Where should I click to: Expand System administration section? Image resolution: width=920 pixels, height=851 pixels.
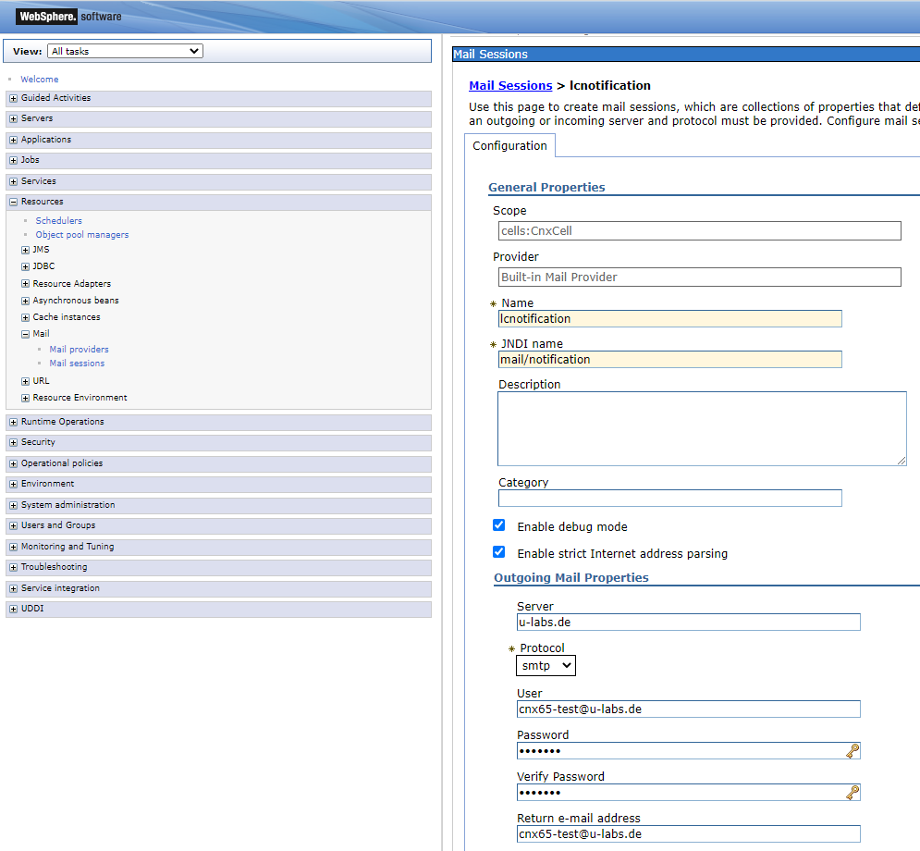click(x=14, y=505)
